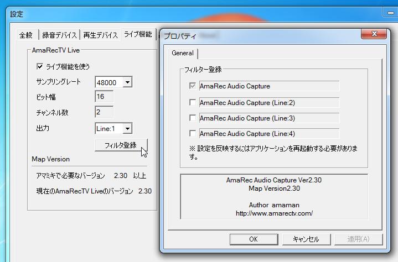Click the チャンネル数 field showing 2
398x262 pixels.
coord(104,113)
